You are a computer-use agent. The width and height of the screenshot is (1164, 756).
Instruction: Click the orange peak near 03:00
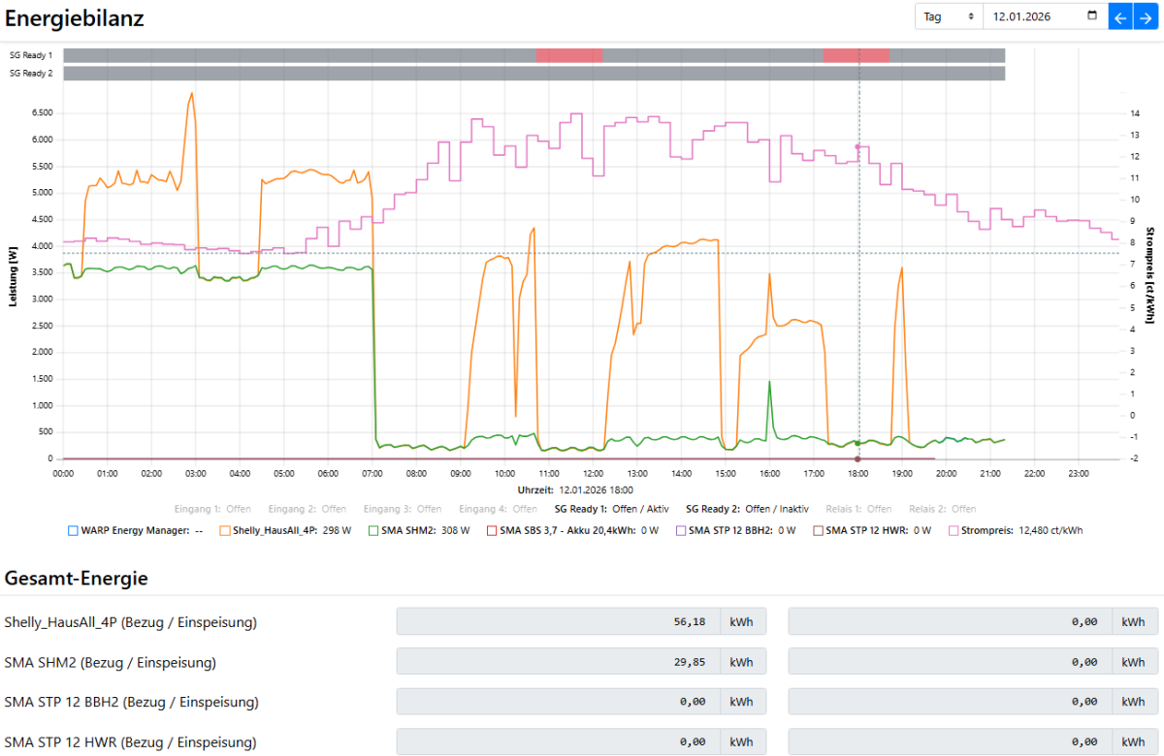192,94
